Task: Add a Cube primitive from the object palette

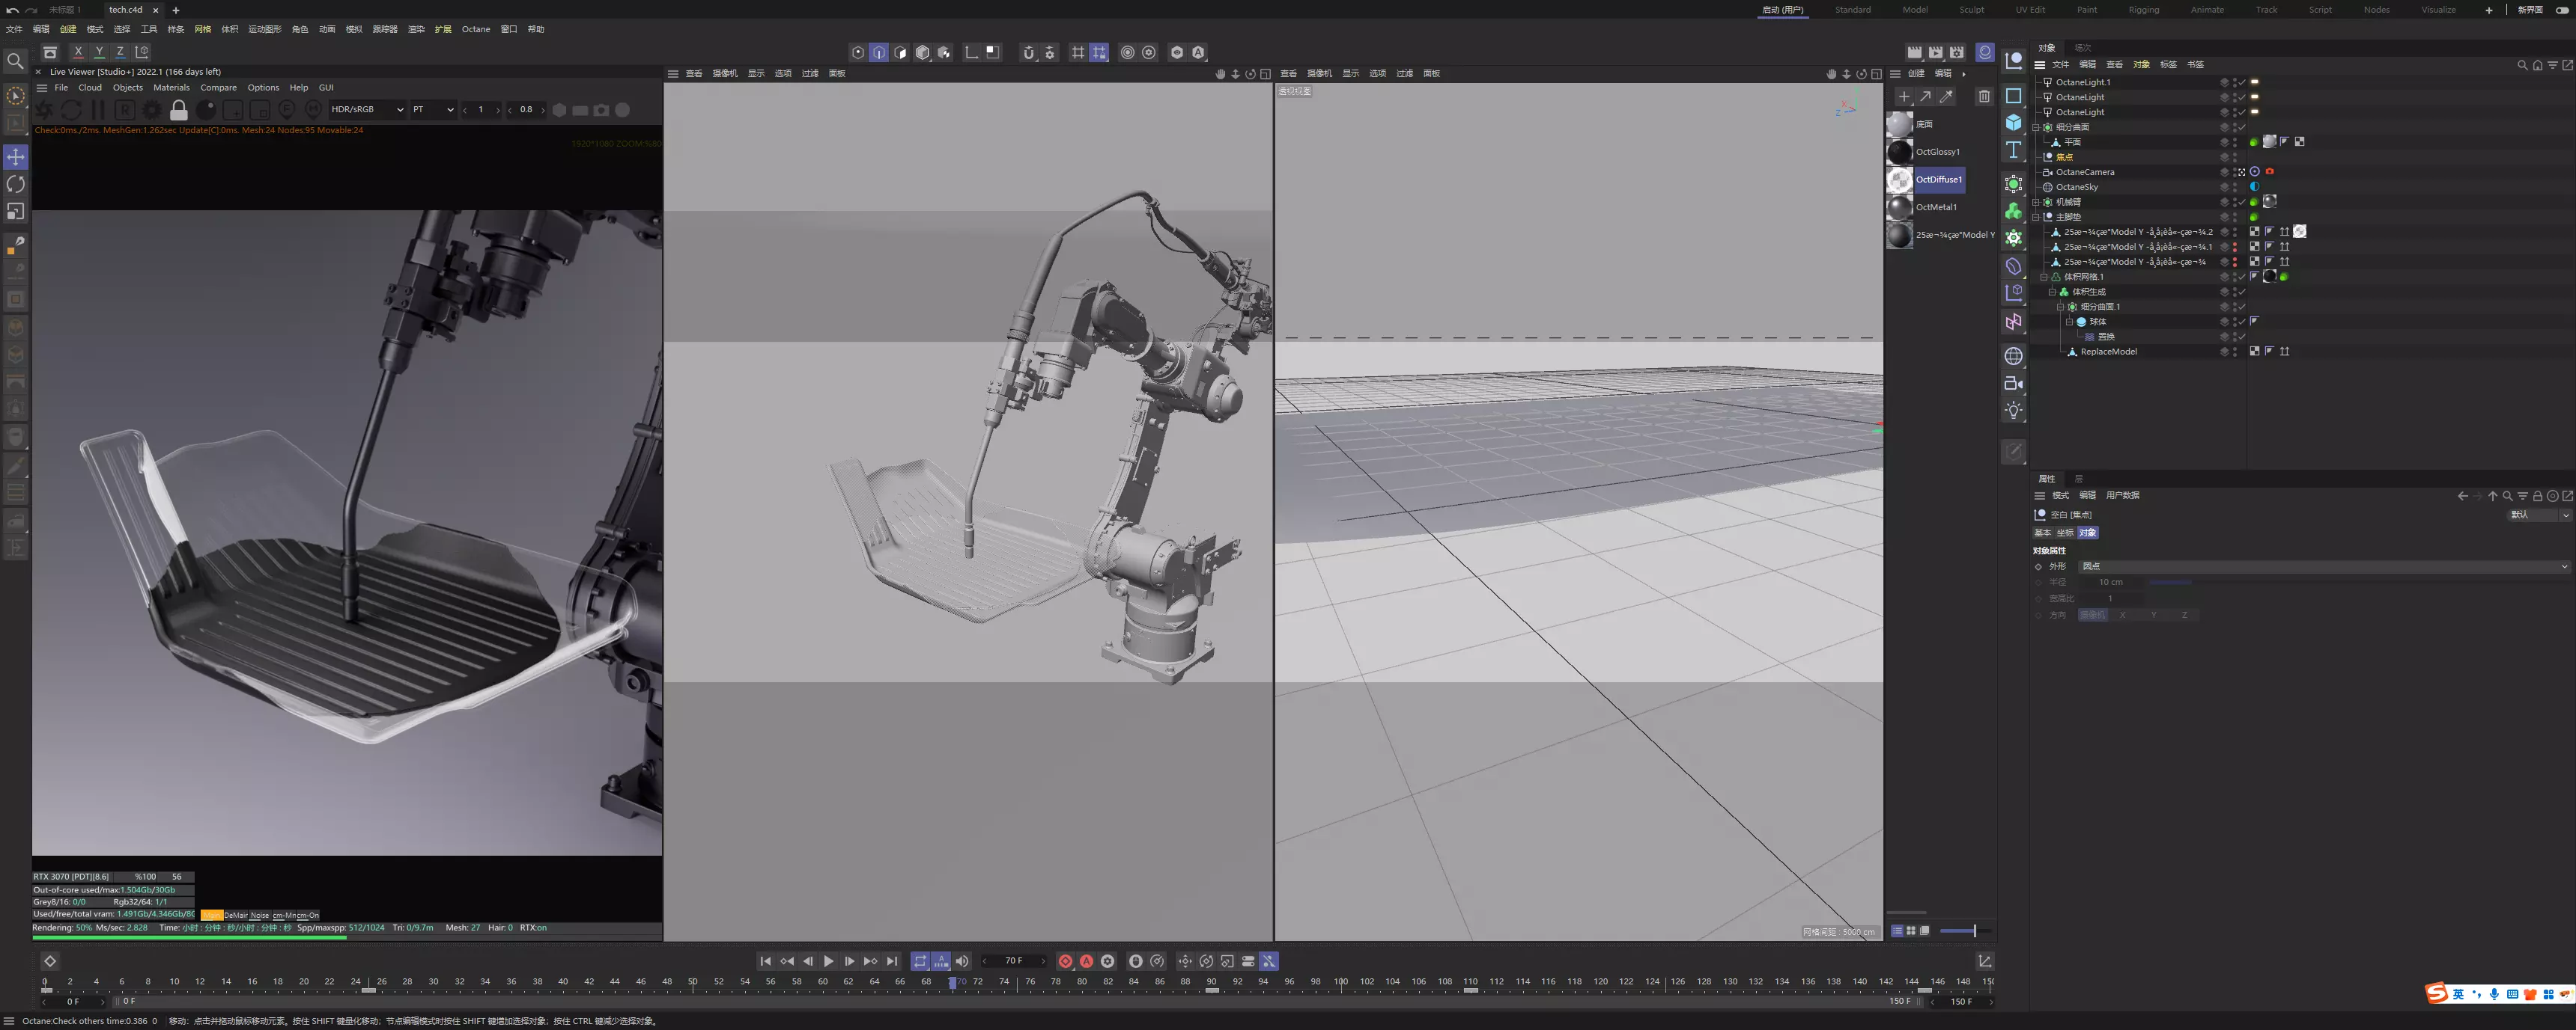Action: click(x=2013, y=122)
